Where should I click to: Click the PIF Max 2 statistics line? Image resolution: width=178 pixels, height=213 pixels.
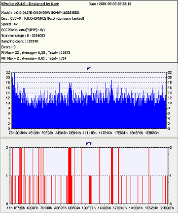pos(34,58)
